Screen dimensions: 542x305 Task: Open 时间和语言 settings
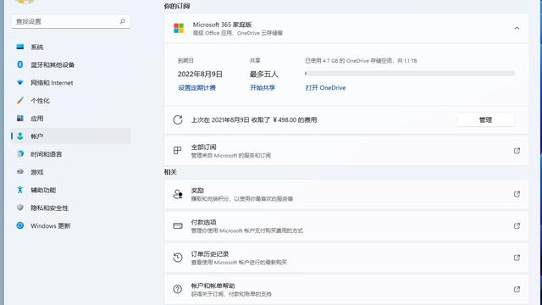71,154
